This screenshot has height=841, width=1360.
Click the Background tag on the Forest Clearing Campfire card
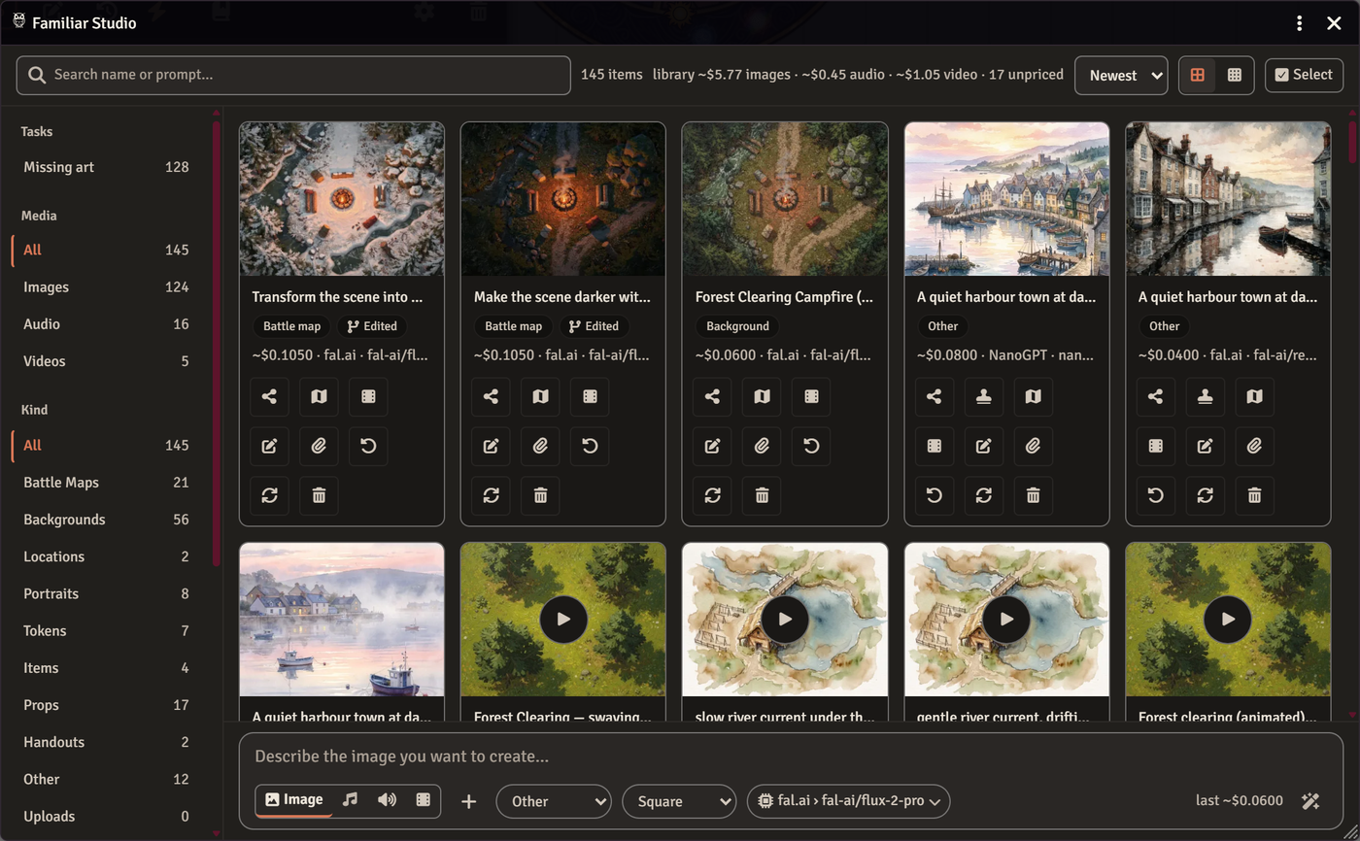click(737, 326)
